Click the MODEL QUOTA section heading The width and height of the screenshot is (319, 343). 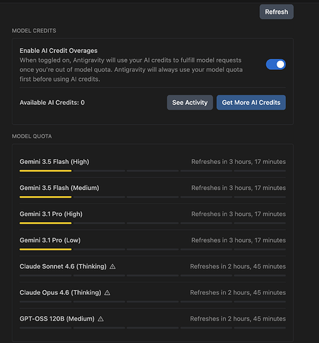[32, 137]
